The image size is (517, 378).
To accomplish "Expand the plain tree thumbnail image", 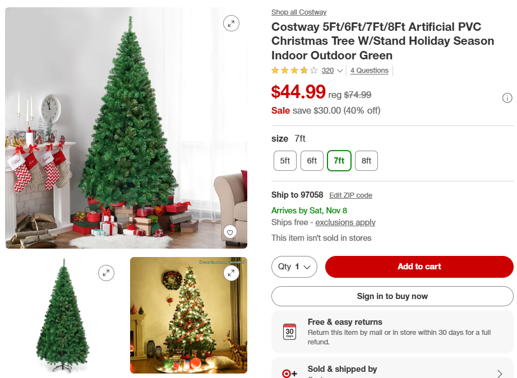I will click(x=106, y=273).
